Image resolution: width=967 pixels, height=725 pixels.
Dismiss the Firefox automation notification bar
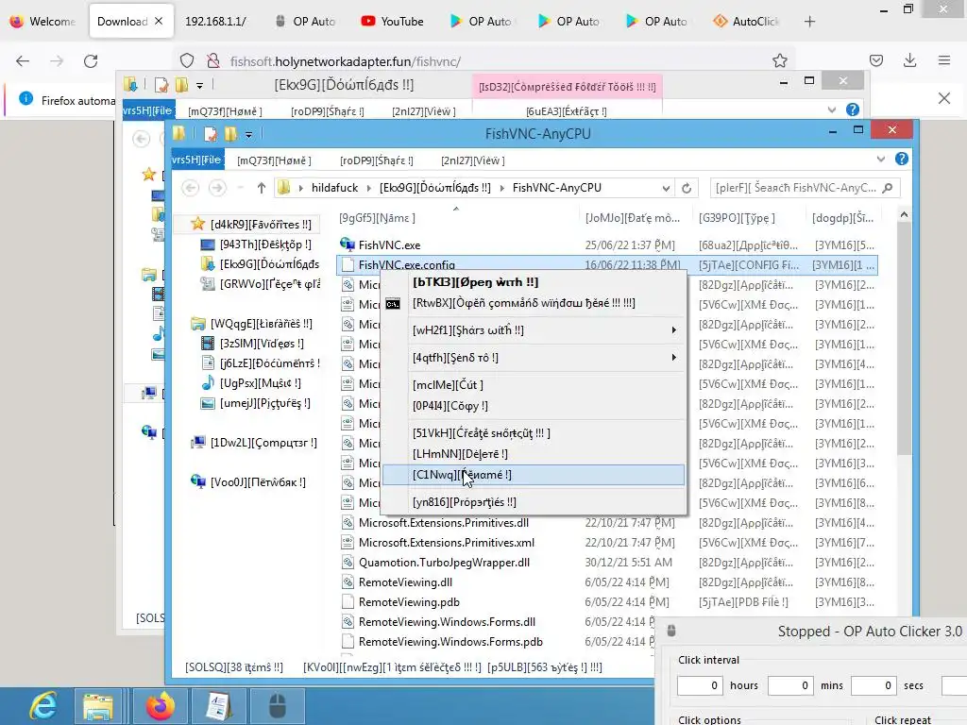tap(944, 98)
